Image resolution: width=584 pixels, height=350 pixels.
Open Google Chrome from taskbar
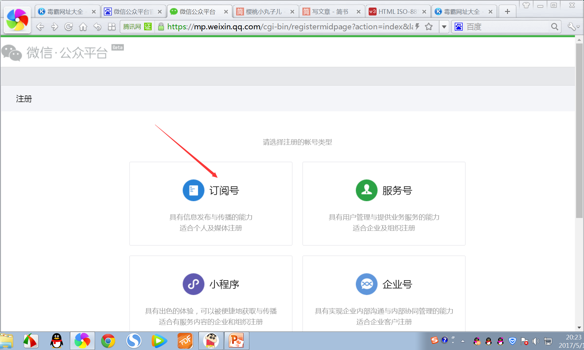108,341
